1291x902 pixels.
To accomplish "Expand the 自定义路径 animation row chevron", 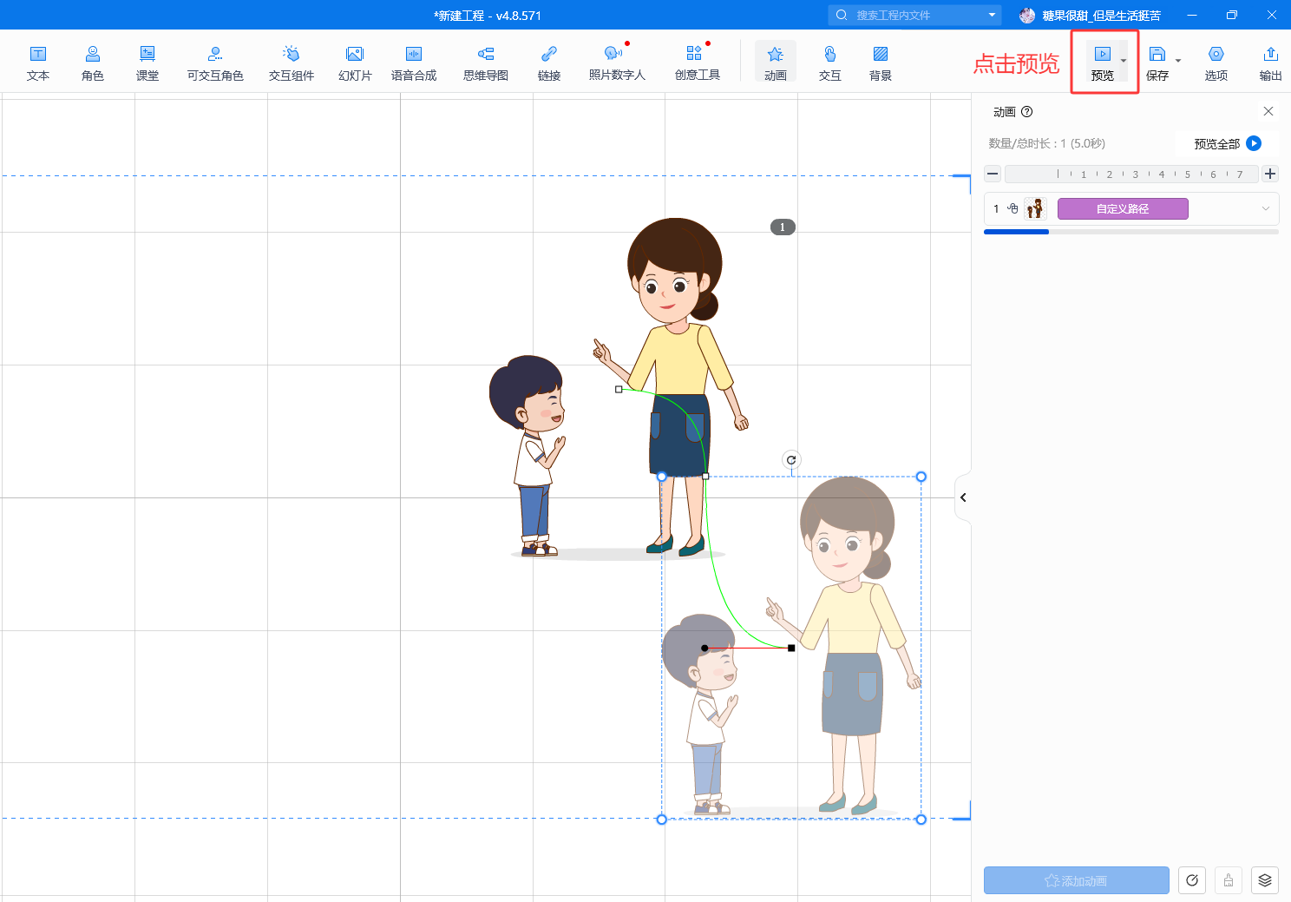I will pyautogui.click(x=1265, y=208).
